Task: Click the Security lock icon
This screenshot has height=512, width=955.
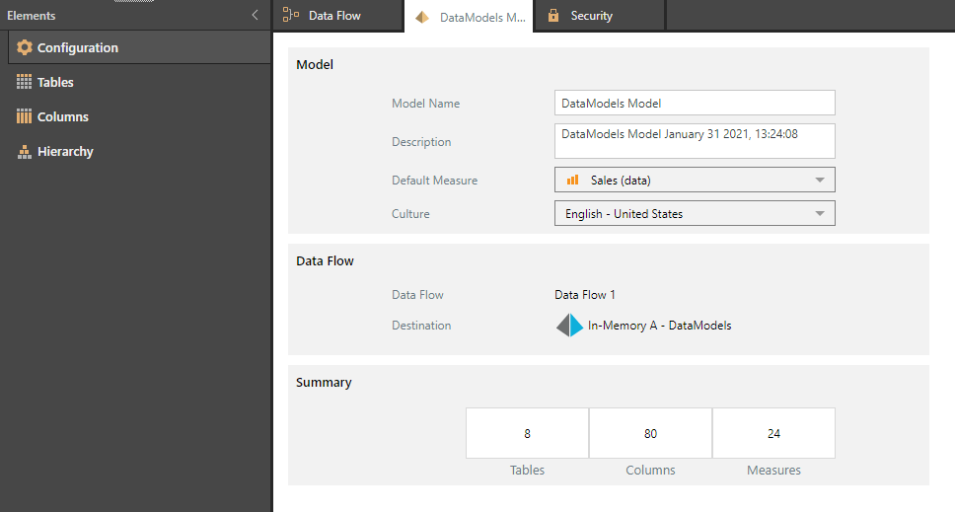Action: click(553, 16)
